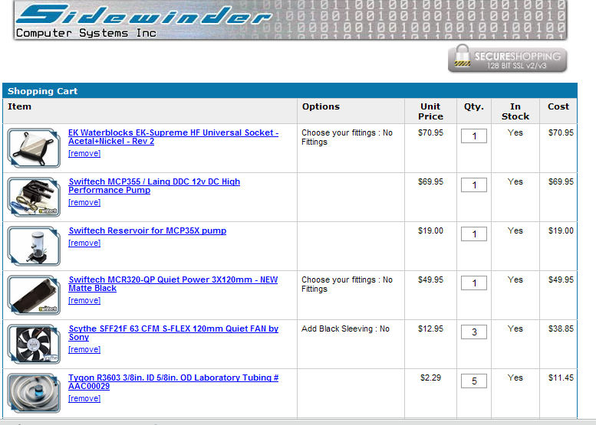Screen dimensions: 596x425
Task: Click 'Add Black Sleeving : No' option text
Action: tap(345, 329)
